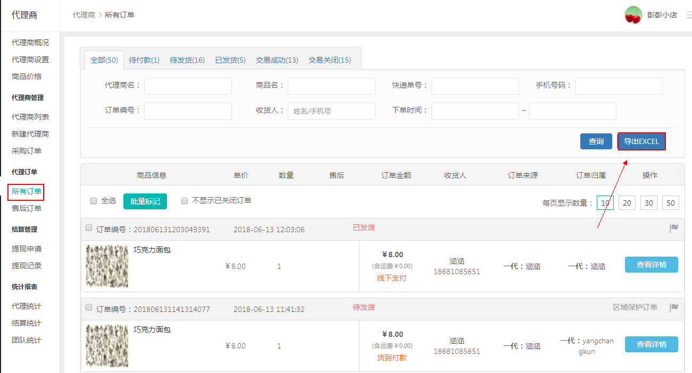
Task: Click the second 巧克力面包 product thumbnail
Action: pos(107,346)
